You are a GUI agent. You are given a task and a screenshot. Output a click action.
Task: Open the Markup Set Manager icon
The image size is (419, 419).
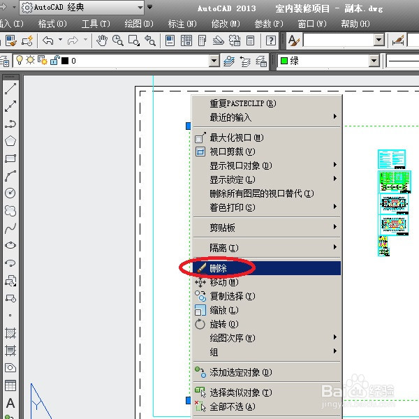pos(235,41)
